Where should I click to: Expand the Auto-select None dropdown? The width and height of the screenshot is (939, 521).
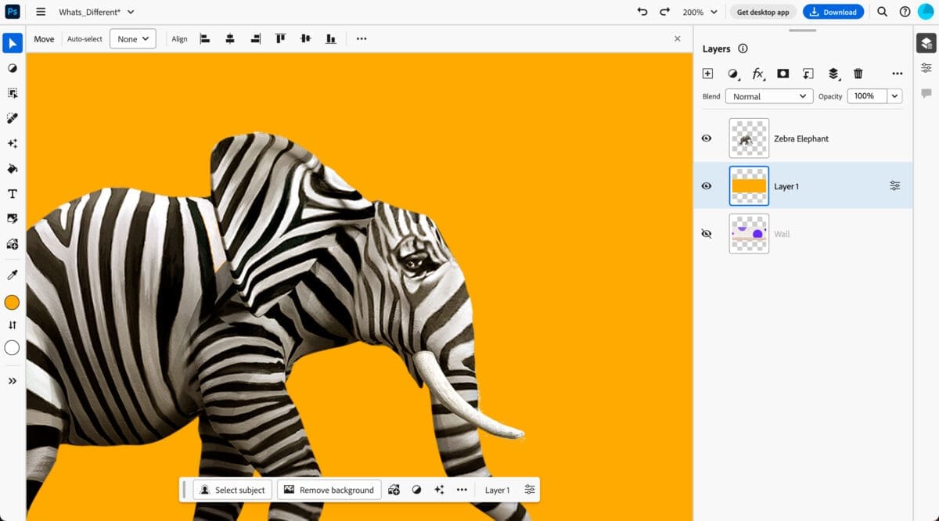coord(132,39)
